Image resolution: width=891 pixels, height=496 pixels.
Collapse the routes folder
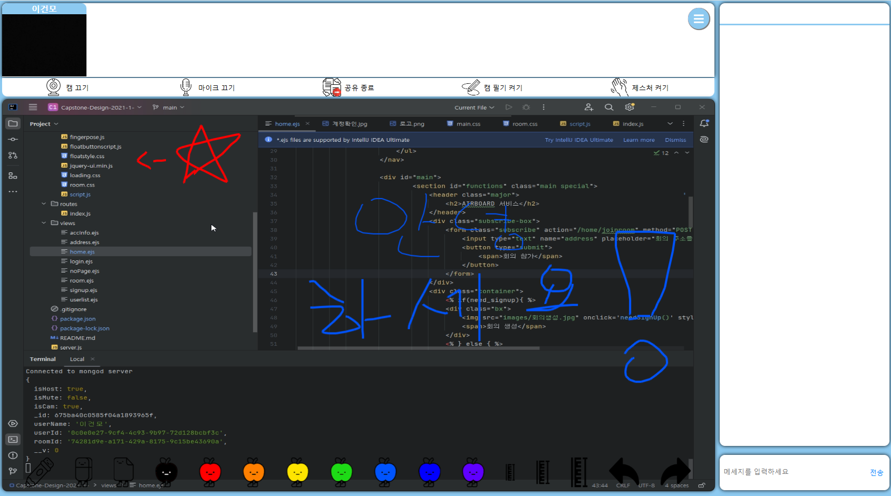pyautogui.click(x=44, y=204)
